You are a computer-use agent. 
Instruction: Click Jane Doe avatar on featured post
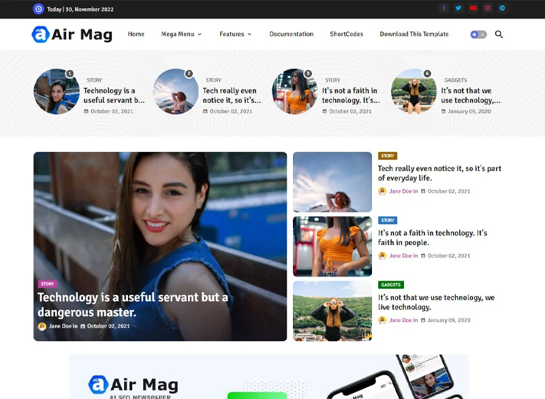click(x=42, y=326)
